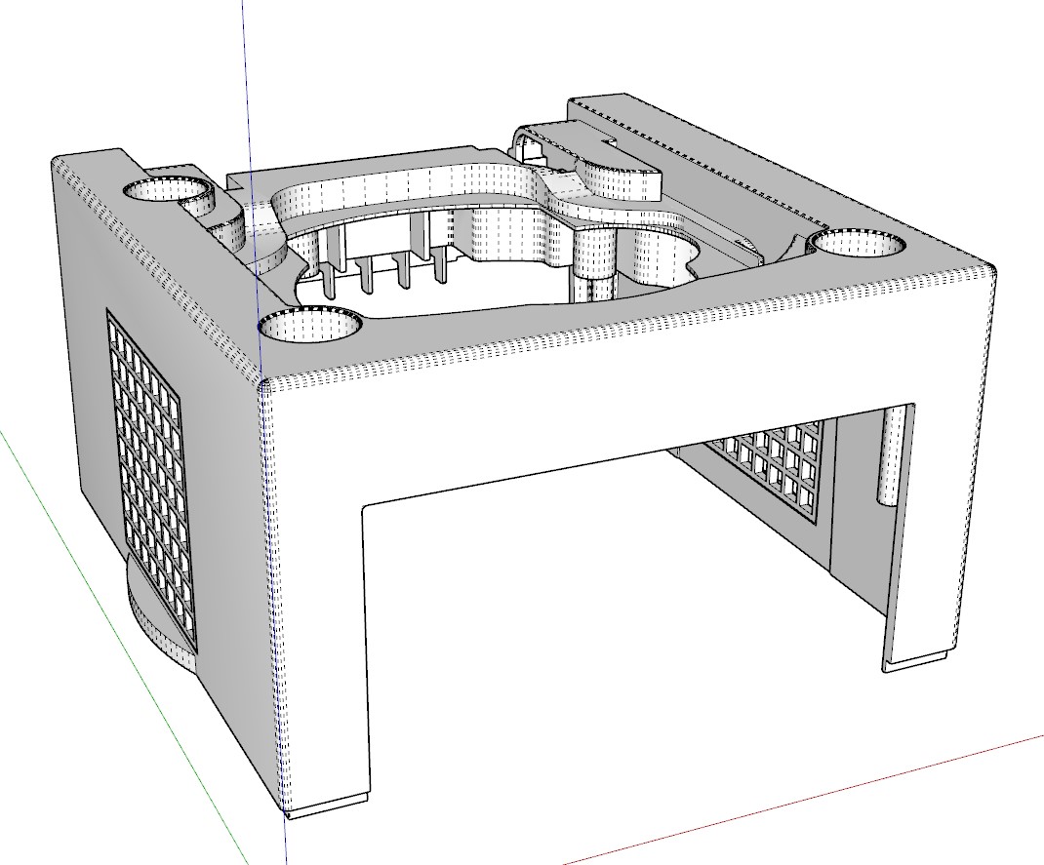The width and height of the screenshot is (1044, 865).
Task: Select the right corner circular hole on top
Action: (857, 245)
